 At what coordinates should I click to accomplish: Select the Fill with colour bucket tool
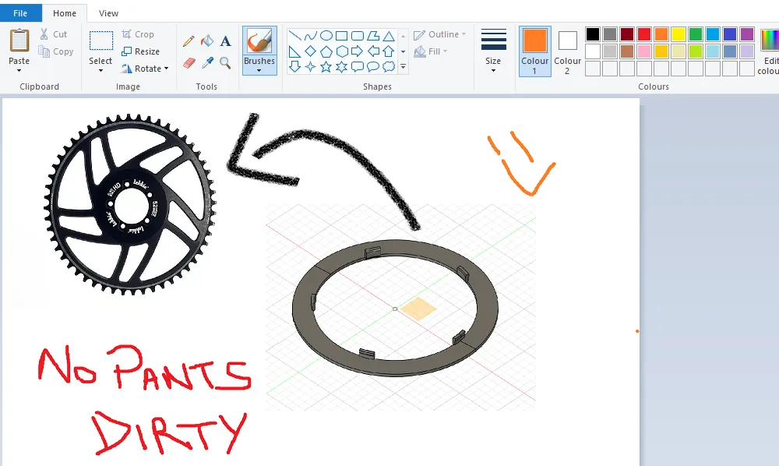207,41
